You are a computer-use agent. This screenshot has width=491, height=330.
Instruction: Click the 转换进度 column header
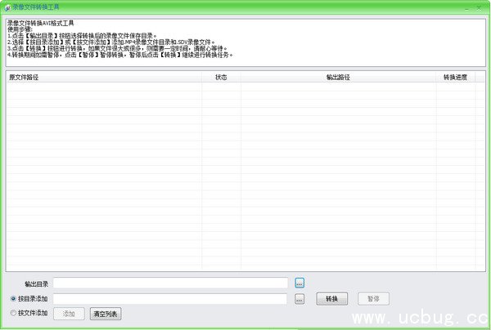coord(456,77)
